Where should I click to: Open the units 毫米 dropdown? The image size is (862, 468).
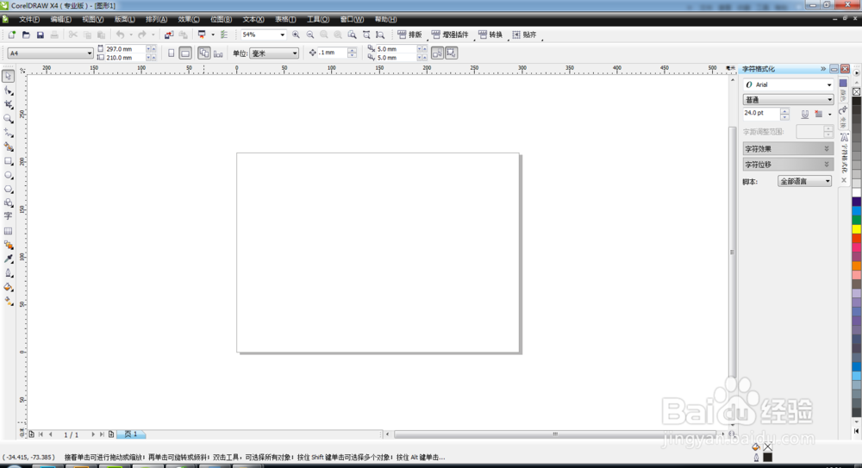tap(295, 53)
